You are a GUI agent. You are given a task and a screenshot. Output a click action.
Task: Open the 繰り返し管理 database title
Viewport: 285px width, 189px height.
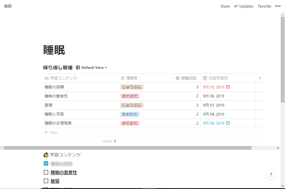[58, 68]
